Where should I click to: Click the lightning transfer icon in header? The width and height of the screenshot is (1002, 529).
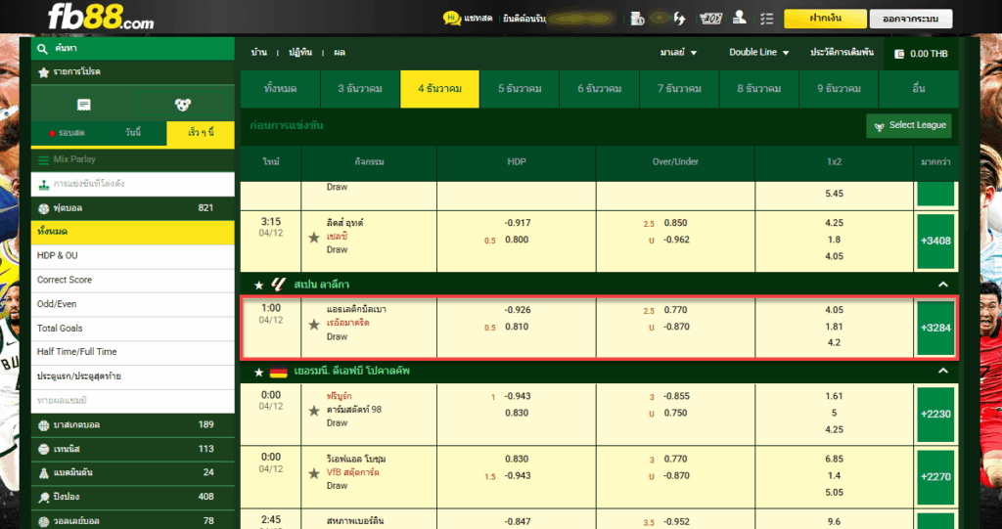coord(679,19)
